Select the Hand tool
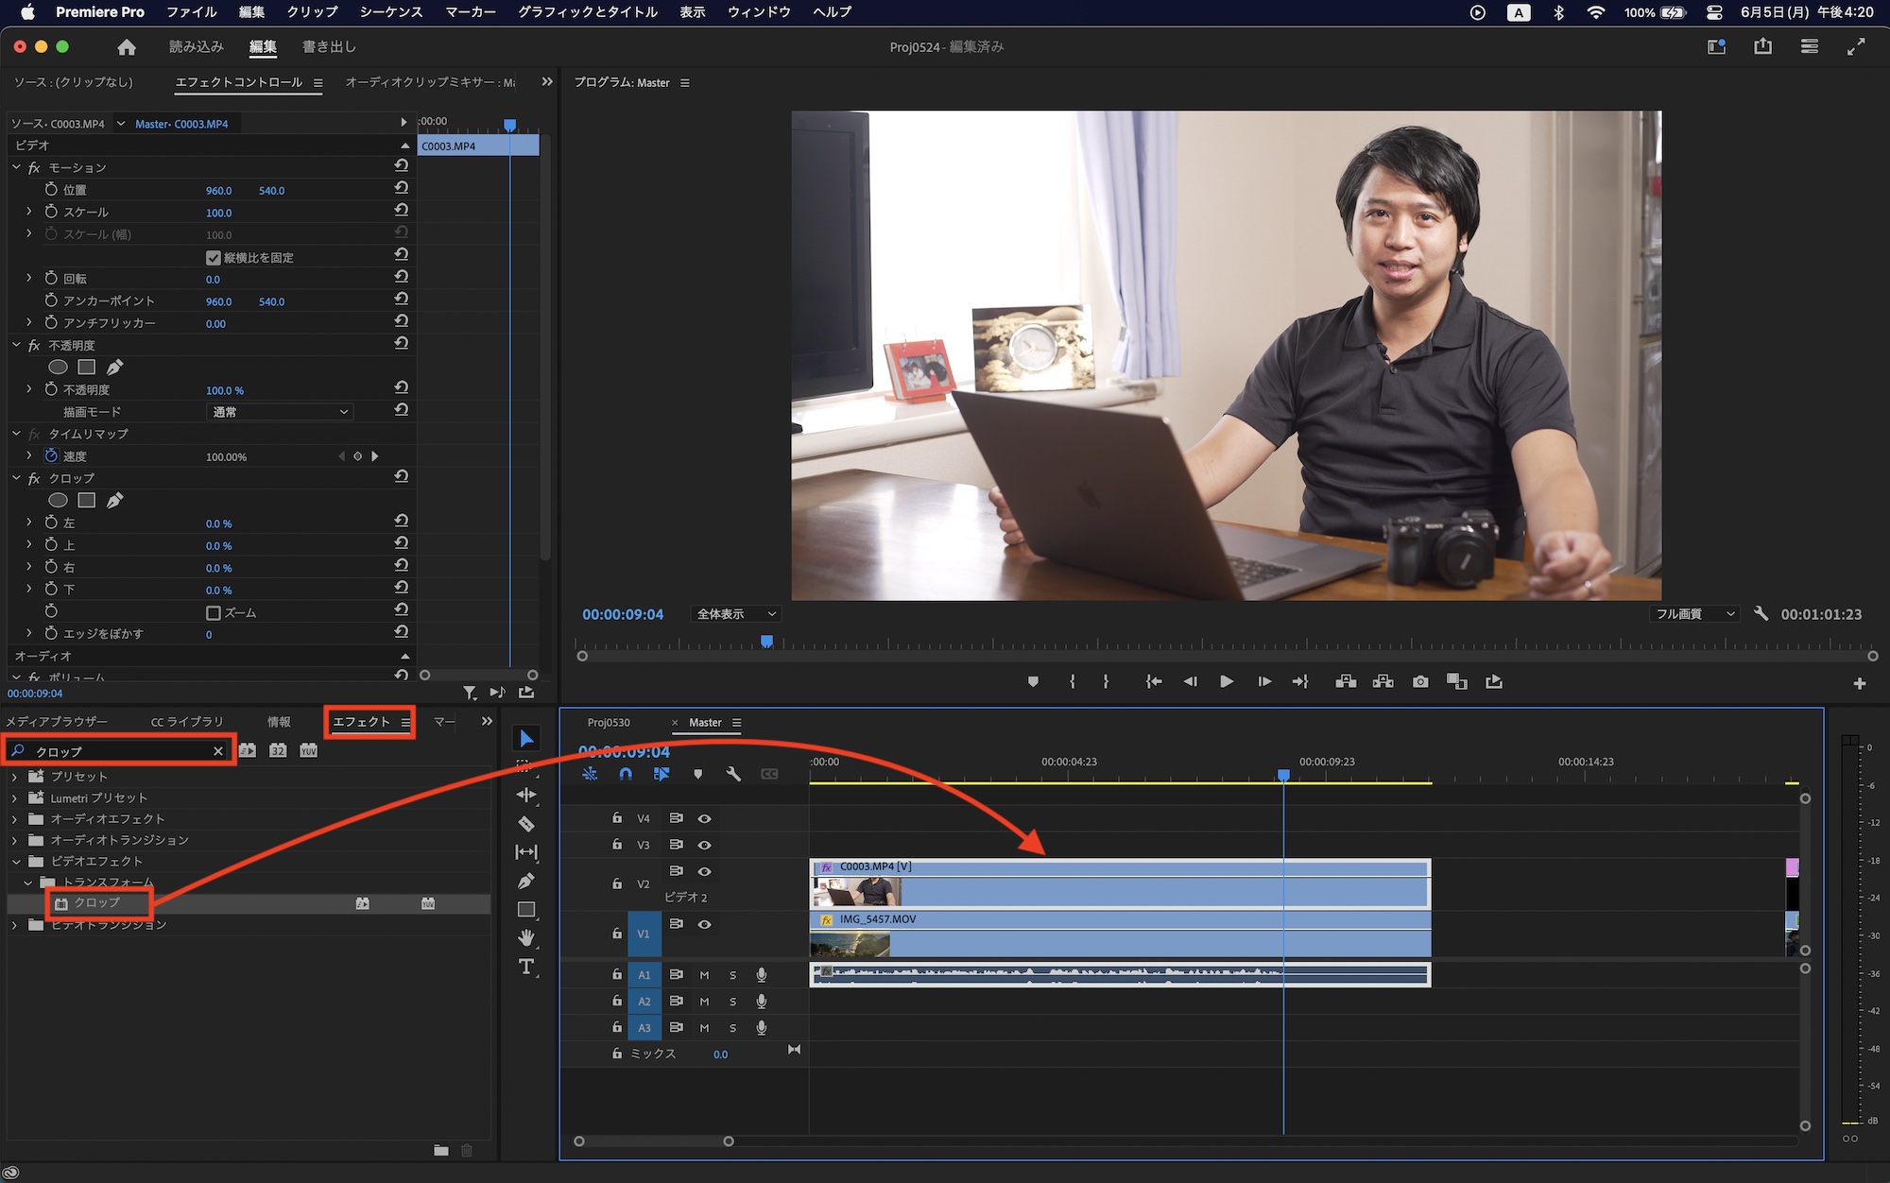This screenshot has width=1890, height=1183. point(526,937)
